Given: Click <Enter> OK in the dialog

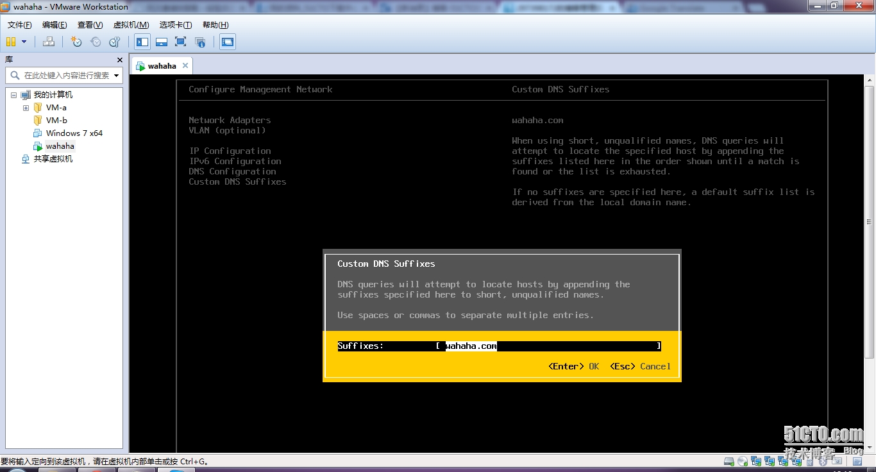Looking at the screenshot, I should tap(573, 366).
